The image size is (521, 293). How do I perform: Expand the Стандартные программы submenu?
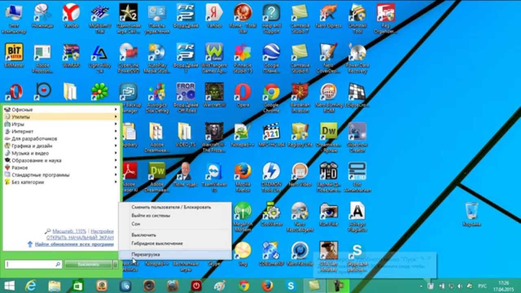61,175
